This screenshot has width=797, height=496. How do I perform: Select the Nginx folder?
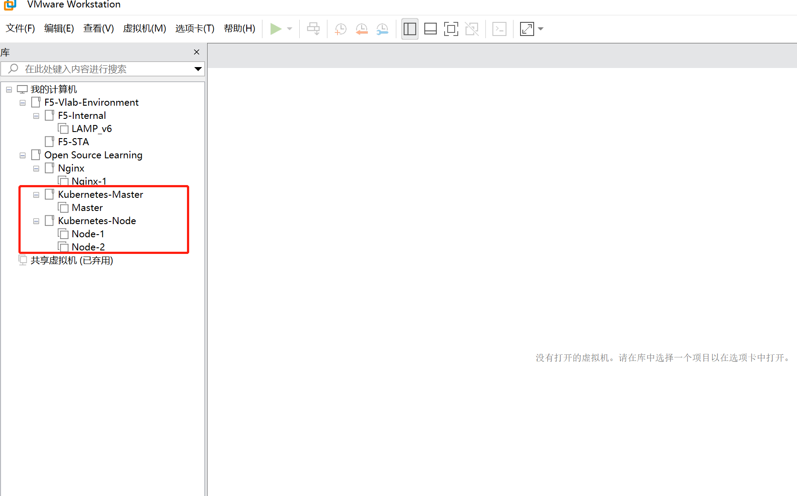pyautogui.click(x=71, y=168)
